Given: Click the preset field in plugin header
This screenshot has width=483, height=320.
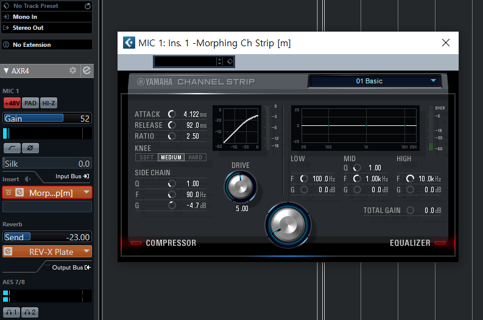Looking at the screenshot, I should 185,61.
